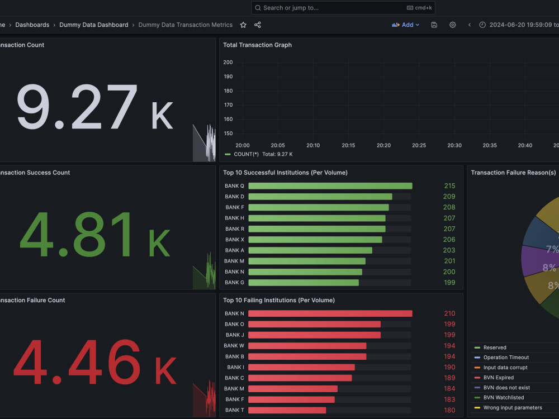The image size is (559, 419).
Task: Select BANK W red bar
Action: (x=307, y=346)
